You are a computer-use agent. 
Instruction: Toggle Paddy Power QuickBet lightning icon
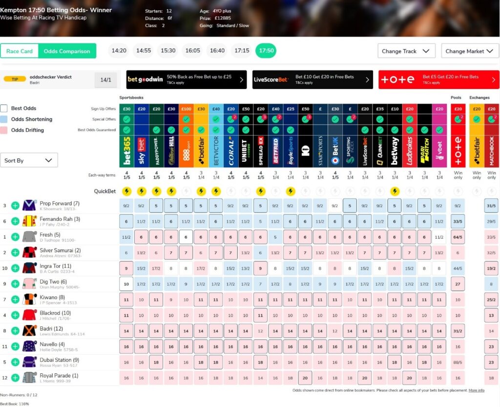(x=156, y=191)
